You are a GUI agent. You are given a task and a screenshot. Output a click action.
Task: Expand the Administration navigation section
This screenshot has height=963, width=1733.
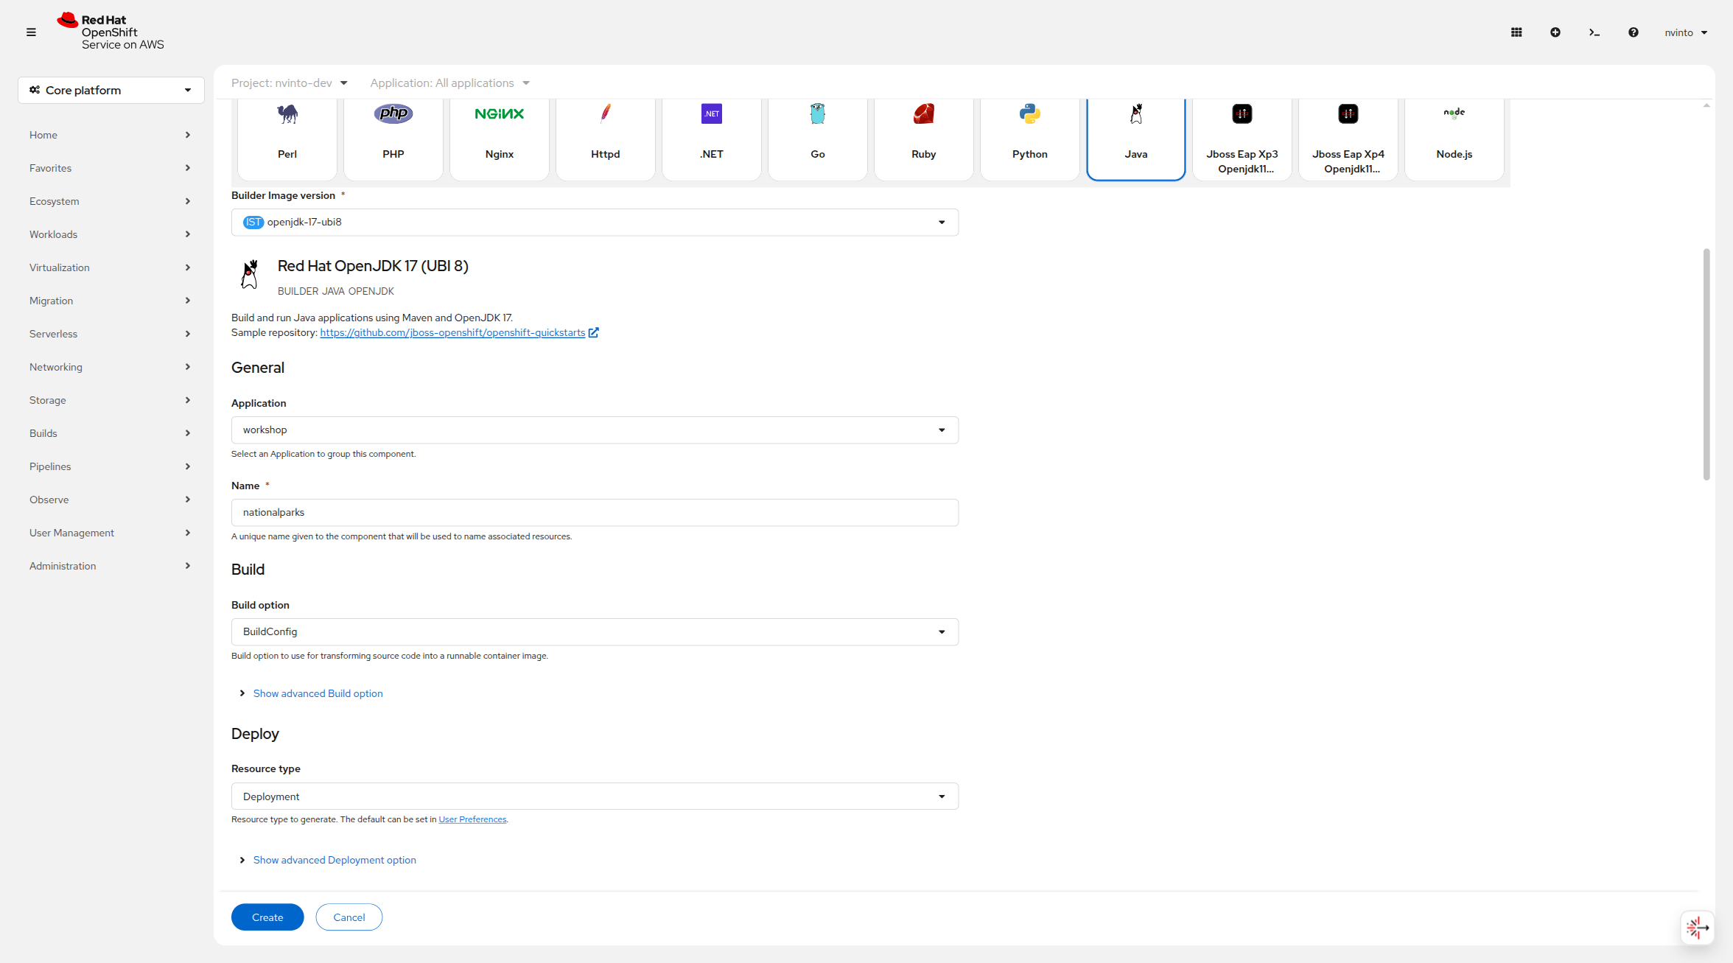pyautogui.click(x=111, y=566)
